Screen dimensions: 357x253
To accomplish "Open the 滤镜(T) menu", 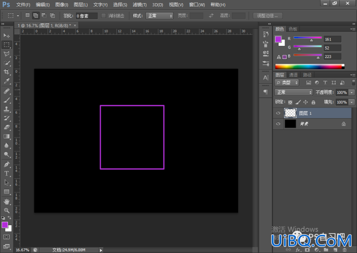I will pyautogui.click(x=140, y=5).
